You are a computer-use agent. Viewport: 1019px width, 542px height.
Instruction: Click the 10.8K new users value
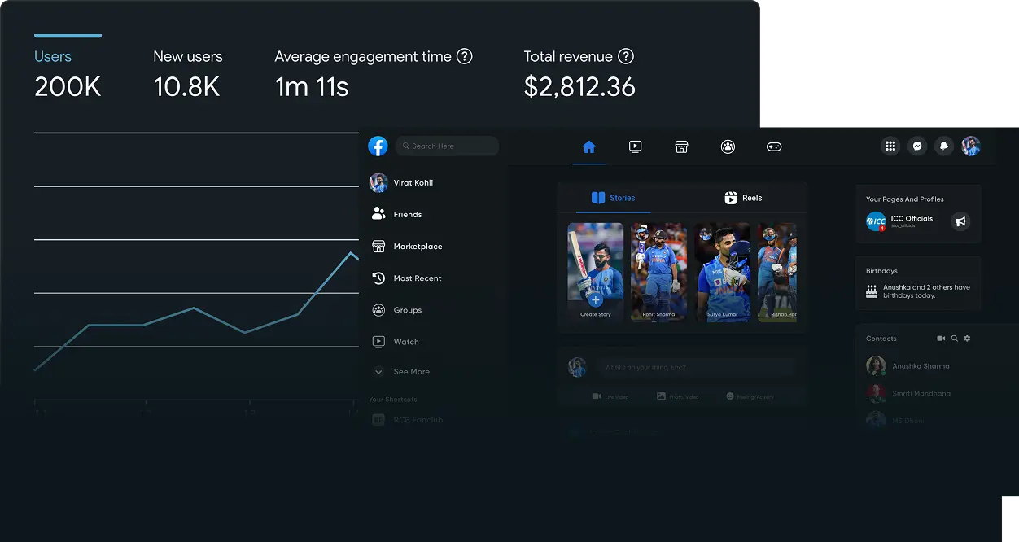[x=186, y=87]
